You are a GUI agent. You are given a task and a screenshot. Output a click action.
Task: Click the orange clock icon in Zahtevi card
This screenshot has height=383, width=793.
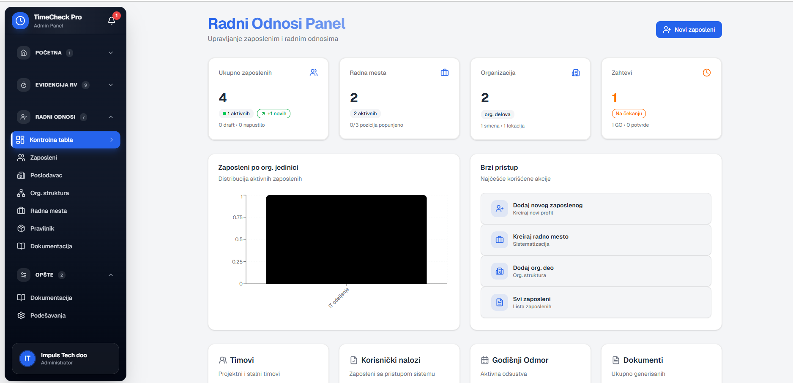point(707,73)
